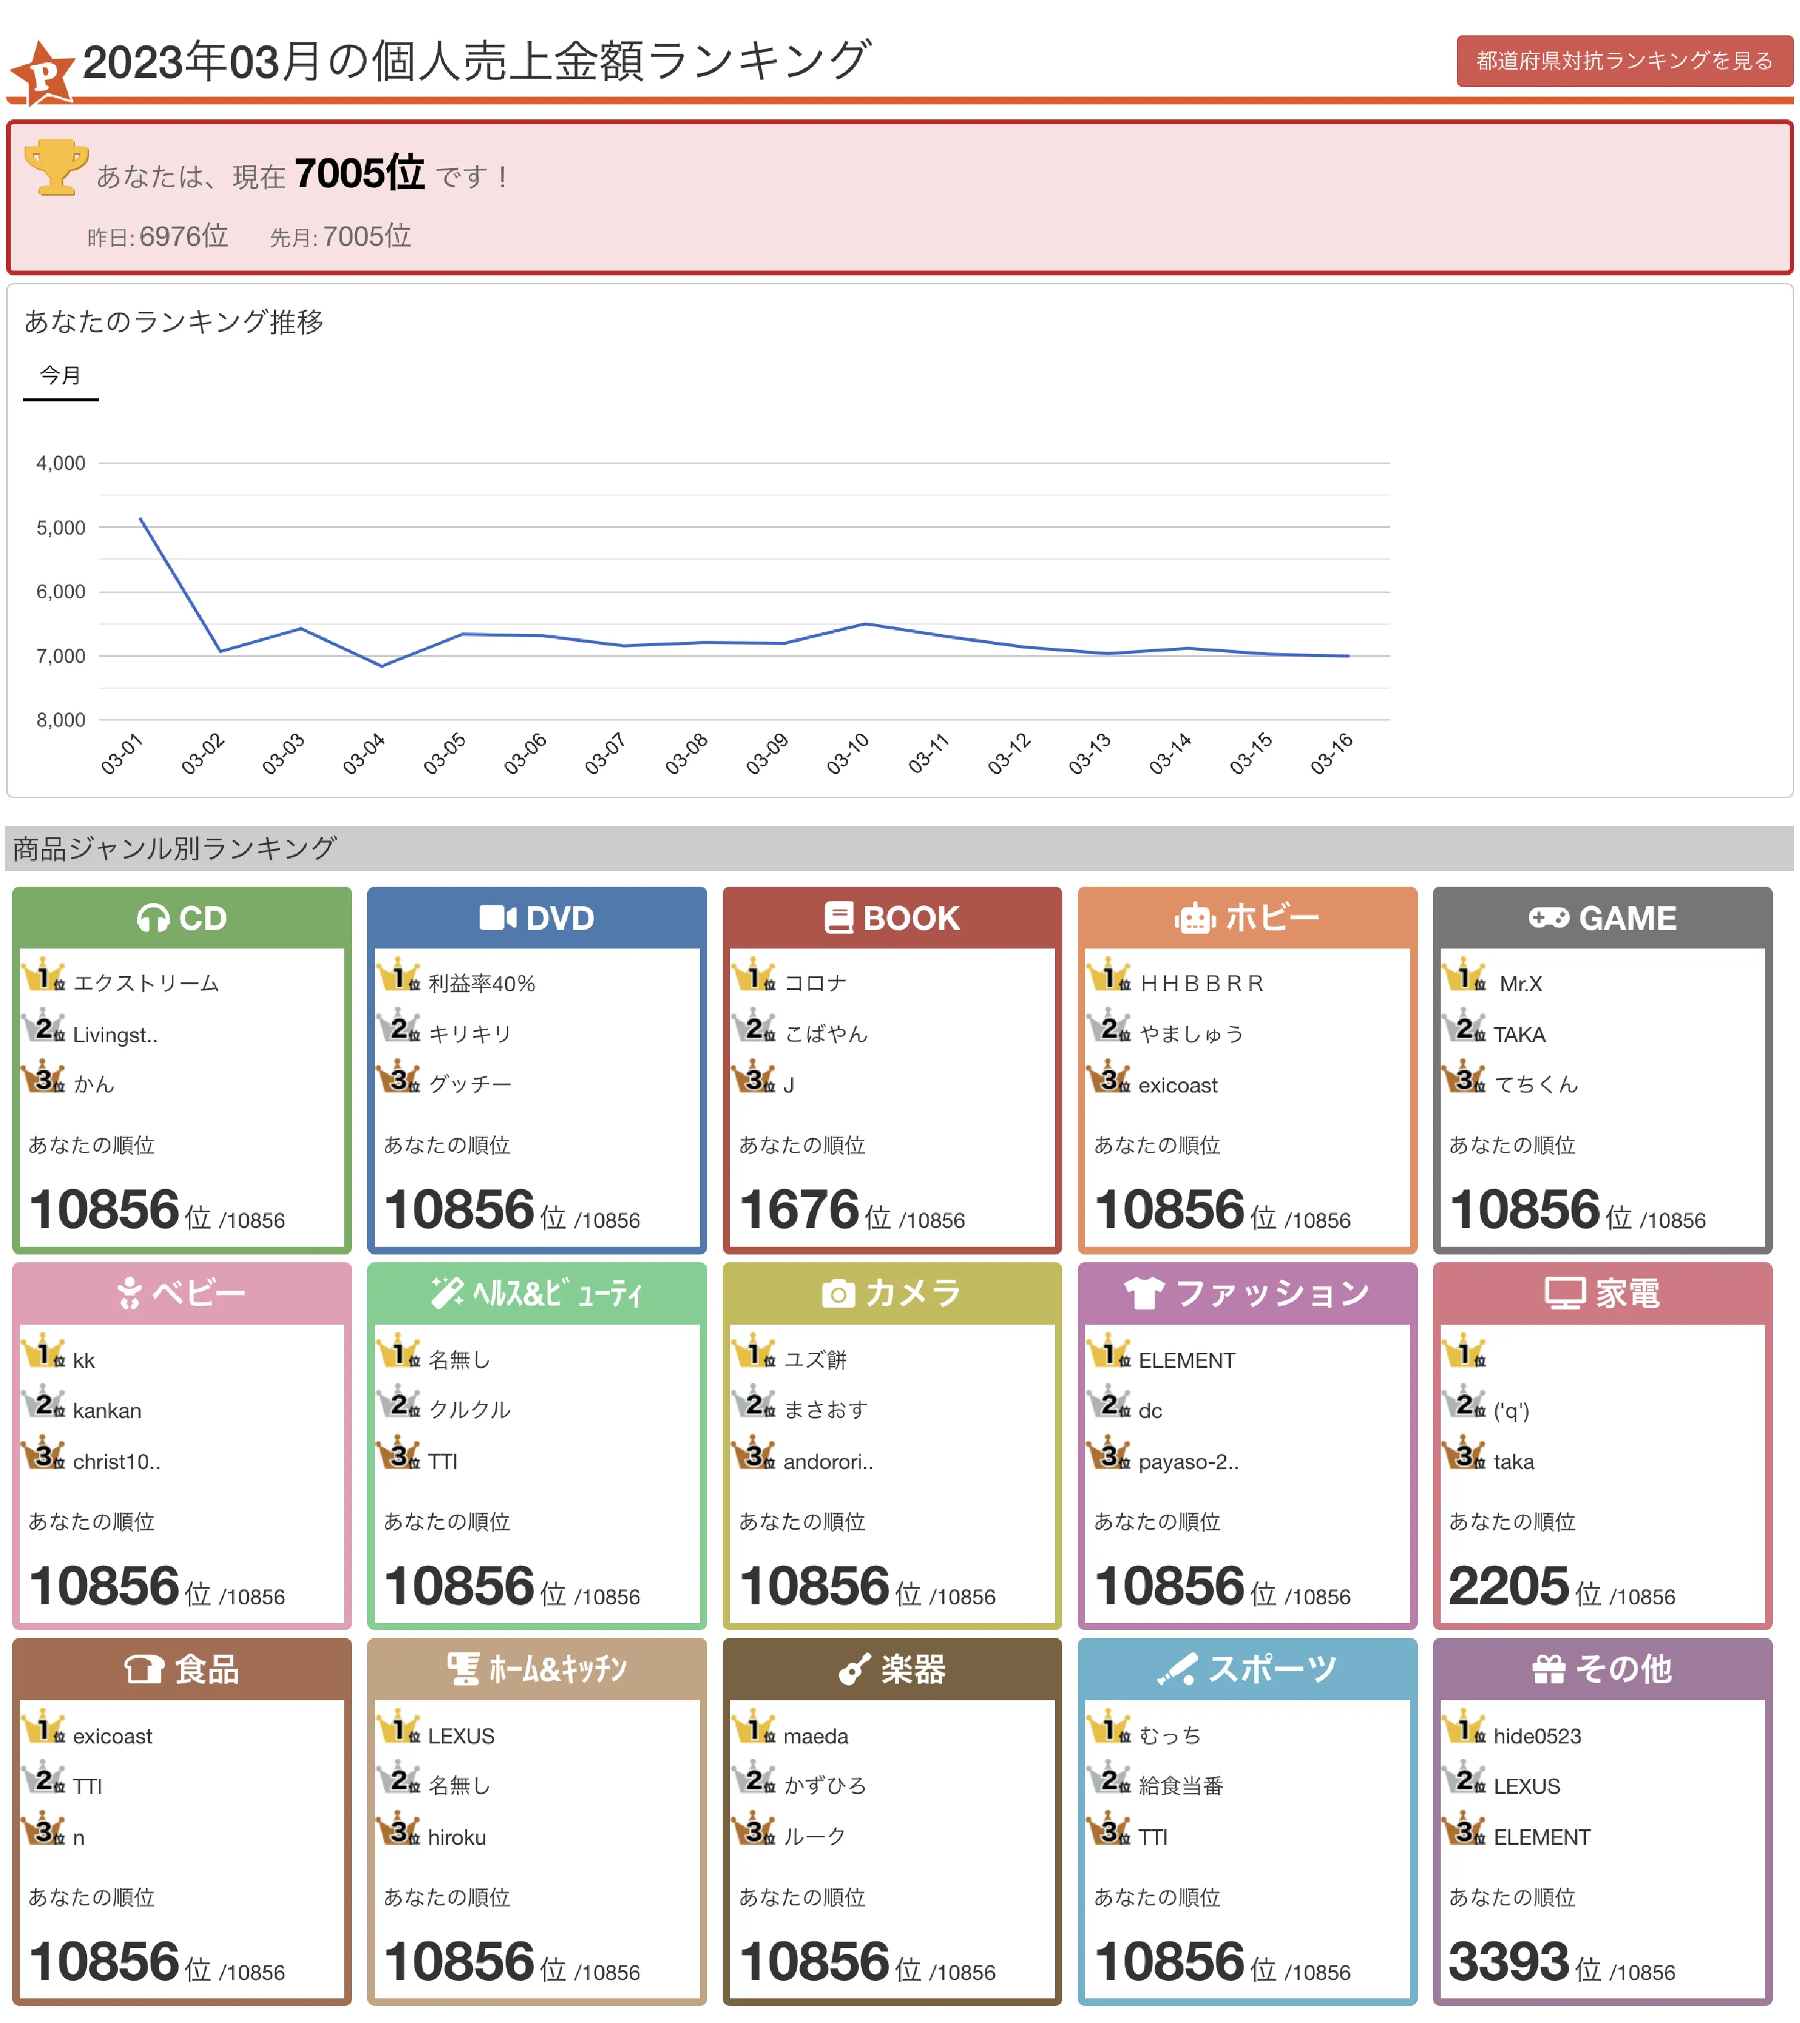Click 2nd crown beside Livingst..
Screen dimensions: 1800x2023
click(x=44, y=1027)
